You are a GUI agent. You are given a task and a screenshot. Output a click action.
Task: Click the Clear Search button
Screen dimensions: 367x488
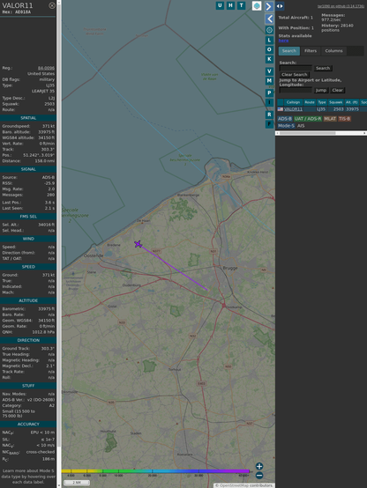click(295, 75)
